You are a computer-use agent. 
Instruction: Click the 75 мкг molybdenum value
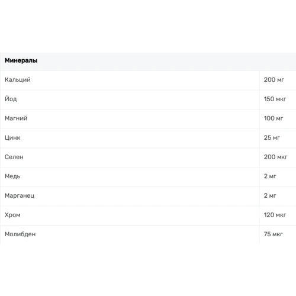click(x=274, y=234)
